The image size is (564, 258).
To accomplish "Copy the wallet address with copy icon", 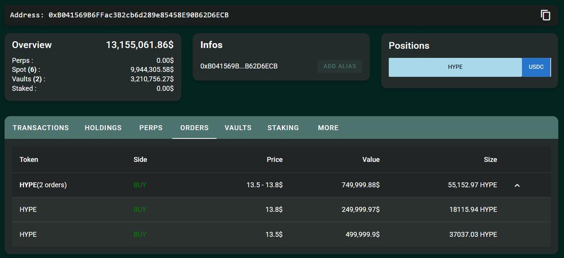I will pos(545,15).
